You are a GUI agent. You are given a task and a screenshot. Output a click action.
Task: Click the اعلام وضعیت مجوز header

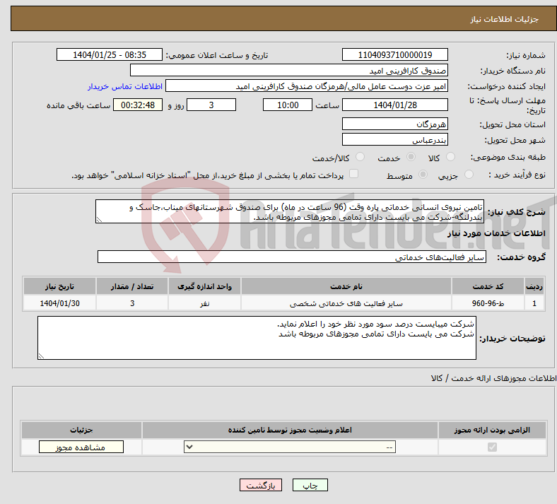pyautogui.click(x=290, y=430)
